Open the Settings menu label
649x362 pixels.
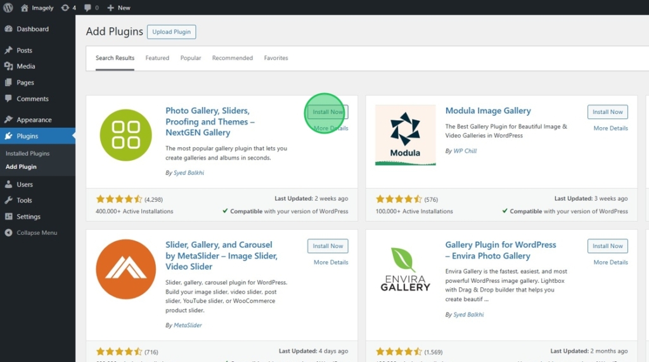pos(29,216)
